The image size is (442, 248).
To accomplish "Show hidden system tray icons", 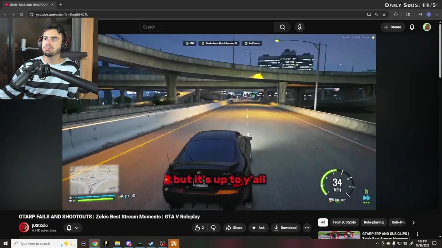I will point(377,244).
